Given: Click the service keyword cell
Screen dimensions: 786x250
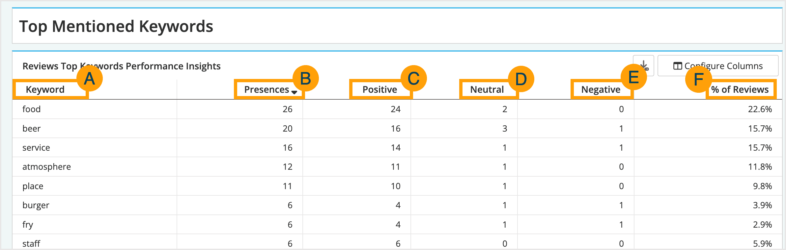Looking at the screenshot, I should (36, 148).
